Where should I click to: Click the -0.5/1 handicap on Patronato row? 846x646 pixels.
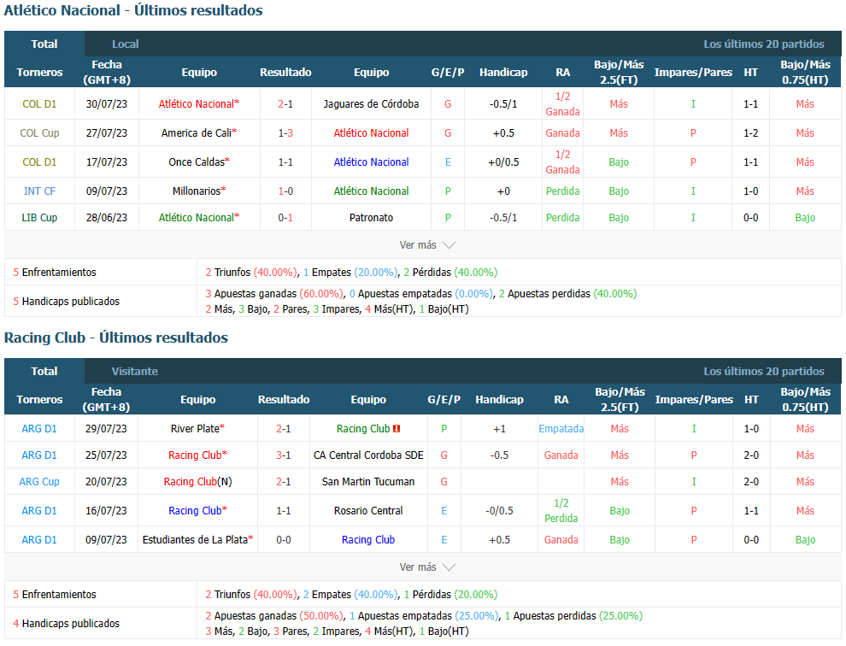503,218
